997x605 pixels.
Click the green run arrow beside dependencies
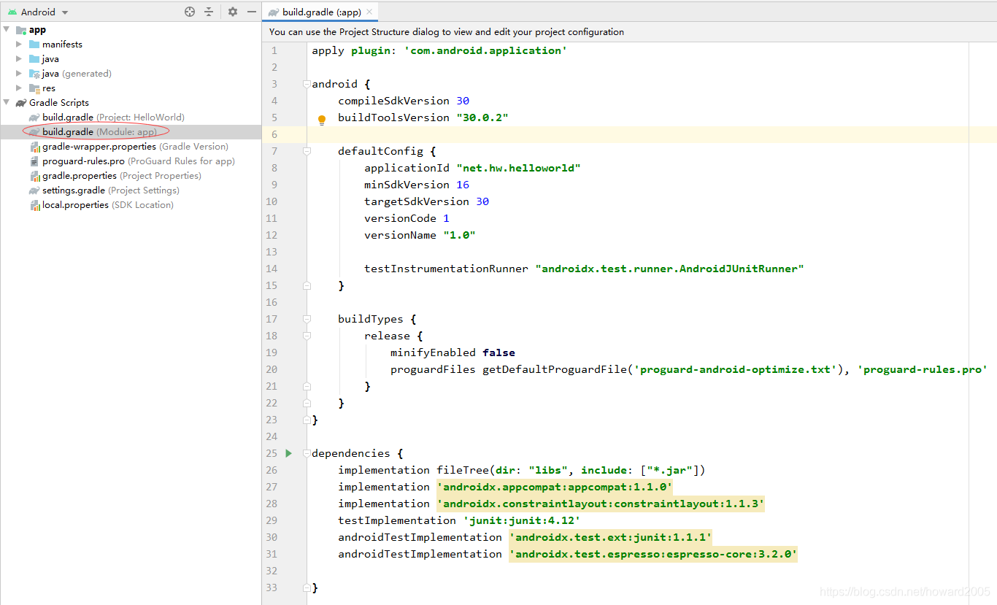coord(288,453)
